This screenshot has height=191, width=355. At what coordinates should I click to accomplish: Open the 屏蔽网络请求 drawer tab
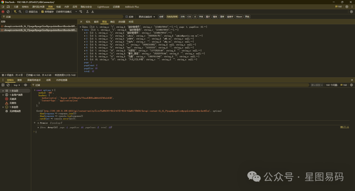34,80
